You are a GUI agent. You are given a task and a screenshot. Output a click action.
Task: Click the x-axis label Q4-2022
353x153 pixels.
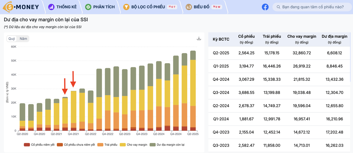[x=108, y=134]
